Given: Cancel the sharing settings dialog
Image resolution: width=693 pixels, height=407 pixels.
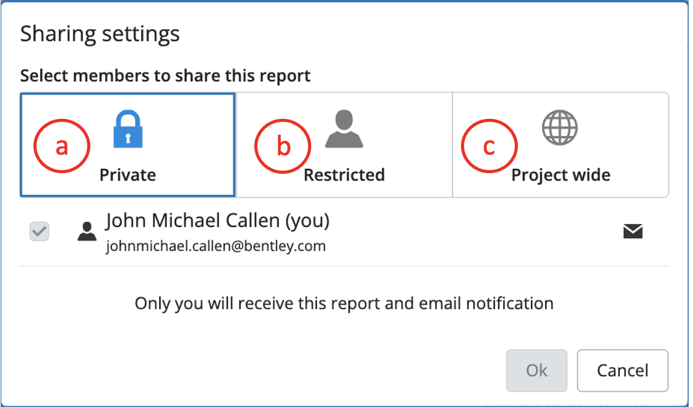Looking at the screenshot, I should 622,371.
